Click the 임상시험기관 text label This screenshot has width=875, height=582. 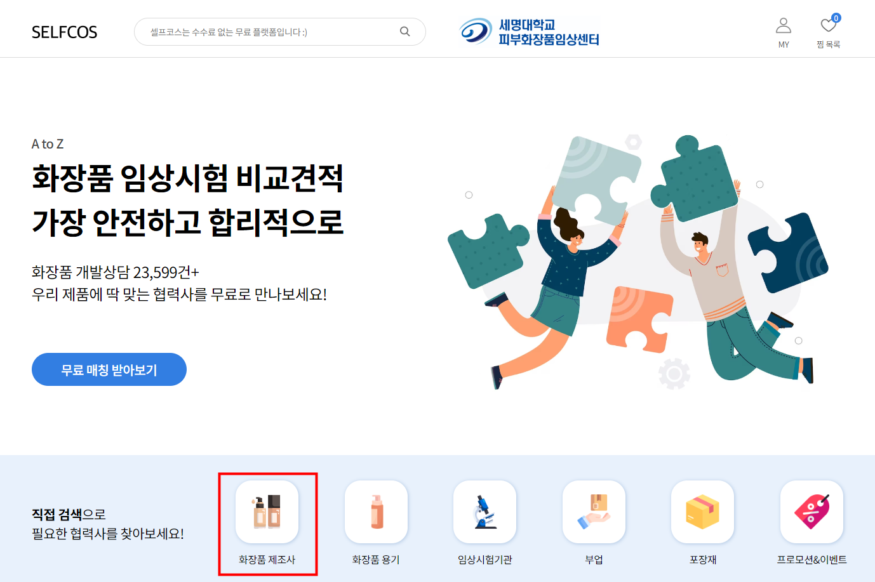(x=485, y=560)
